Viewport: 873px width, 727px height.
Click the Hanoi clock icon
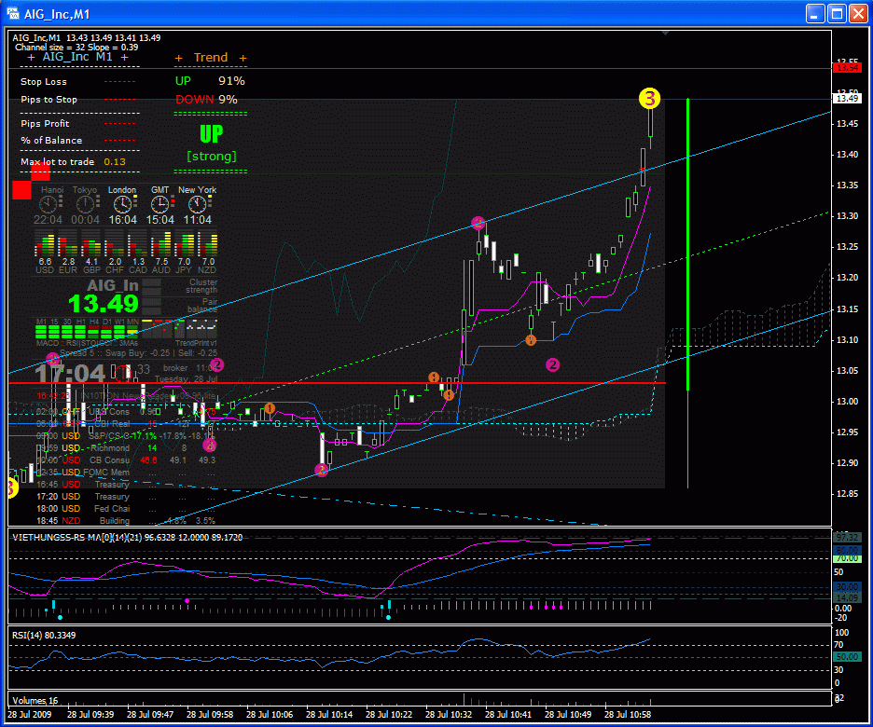[x=48, y=205]
